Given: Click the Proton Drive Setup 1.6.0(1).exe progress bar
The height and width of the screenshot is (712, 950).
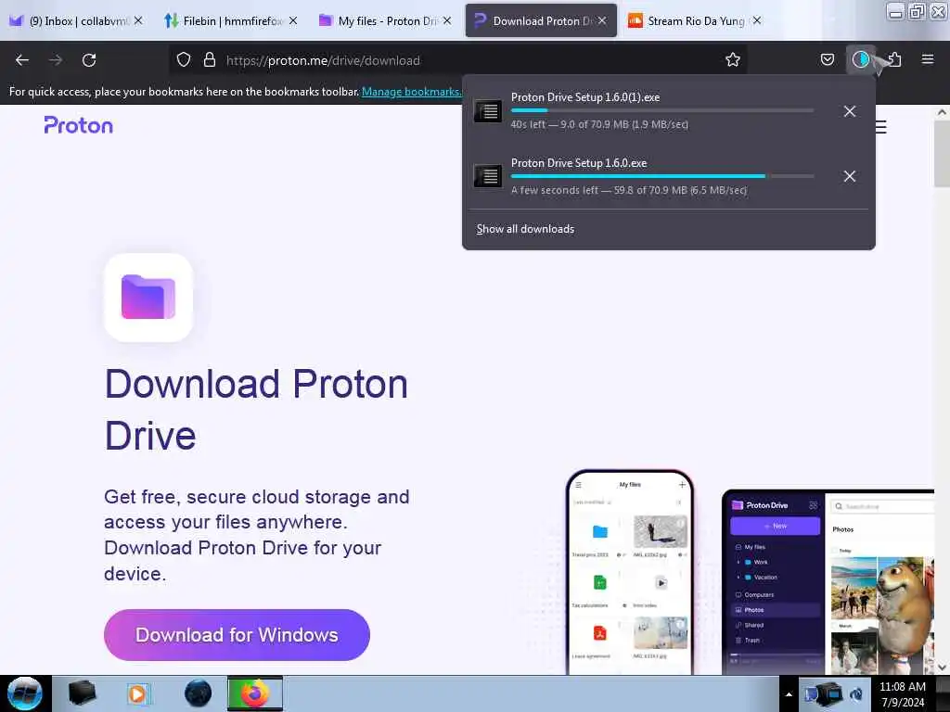Looking at the screenshot, I should coord(662,111).
